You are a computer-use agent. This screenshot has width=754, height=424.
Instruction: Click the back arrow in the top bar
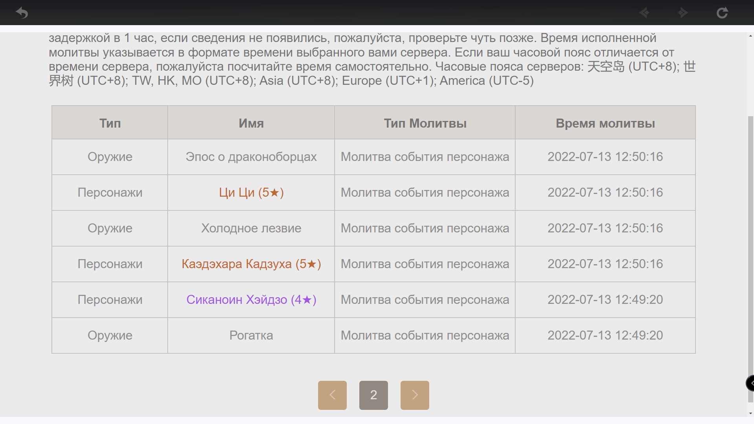tap(22, 13)
